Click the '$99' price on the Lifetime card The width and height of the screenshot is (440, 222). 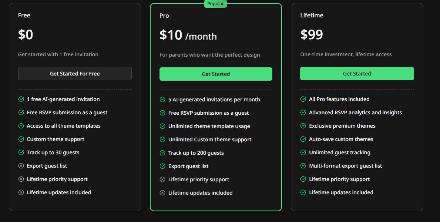(311, 34)
